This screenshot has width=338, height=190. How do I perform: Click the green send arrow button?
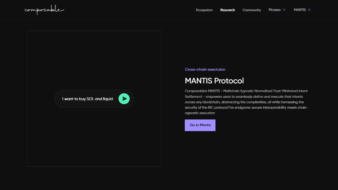point(124,99)
